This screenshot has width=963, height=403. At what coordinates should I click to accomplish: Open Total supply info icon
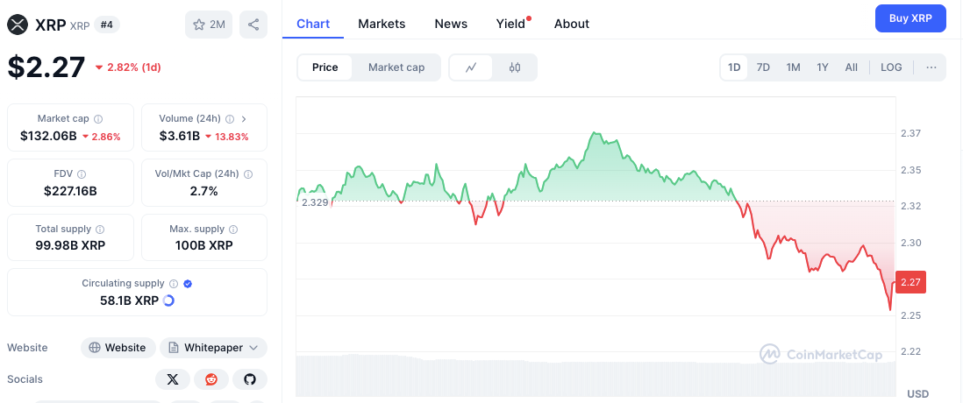pos(100,230)
